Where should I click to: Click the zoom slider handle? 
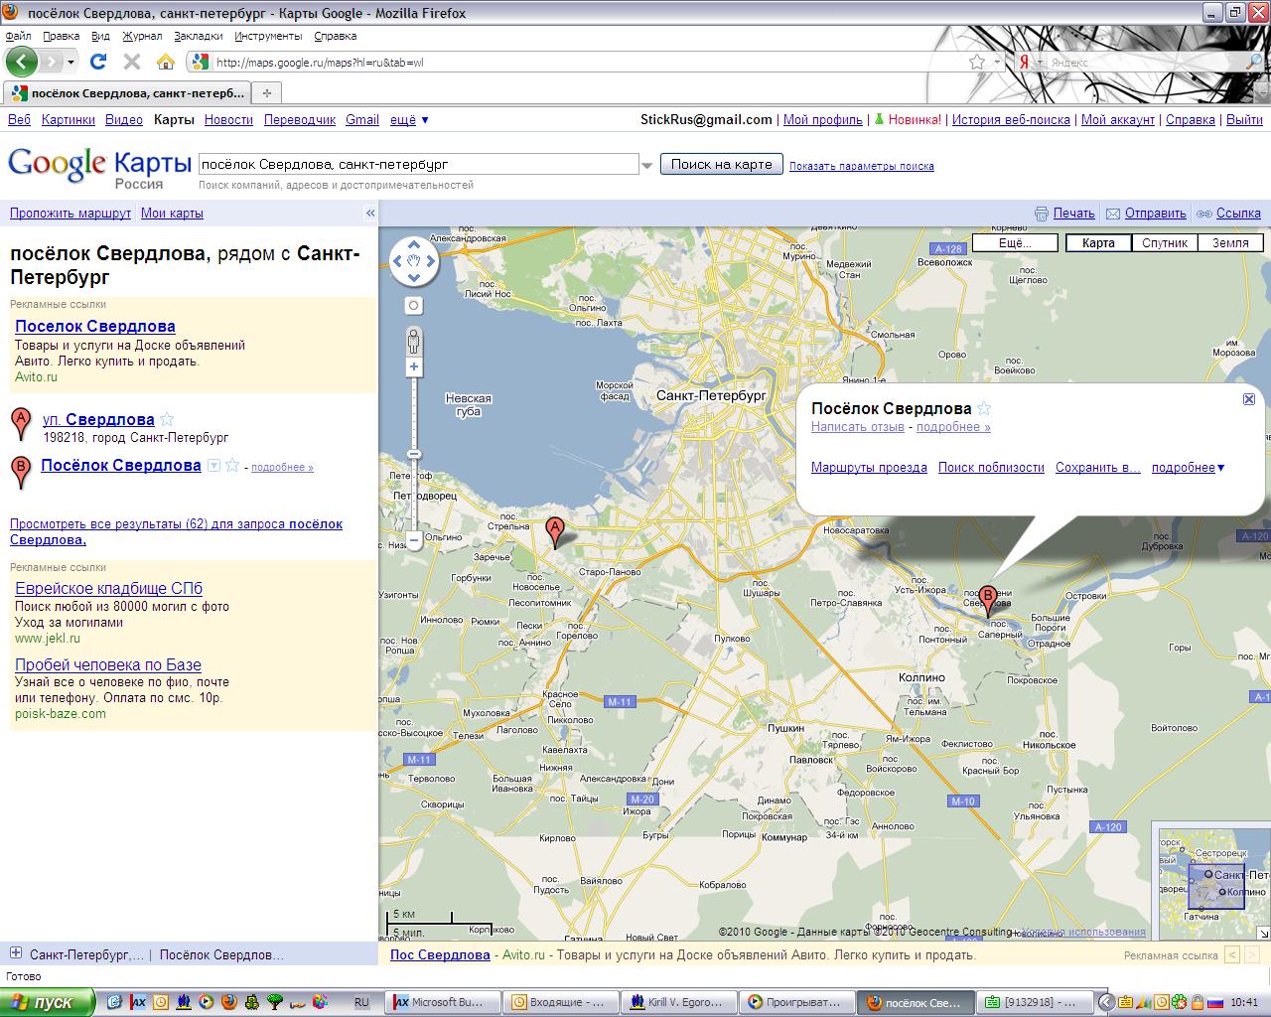(x=414, y=454)
